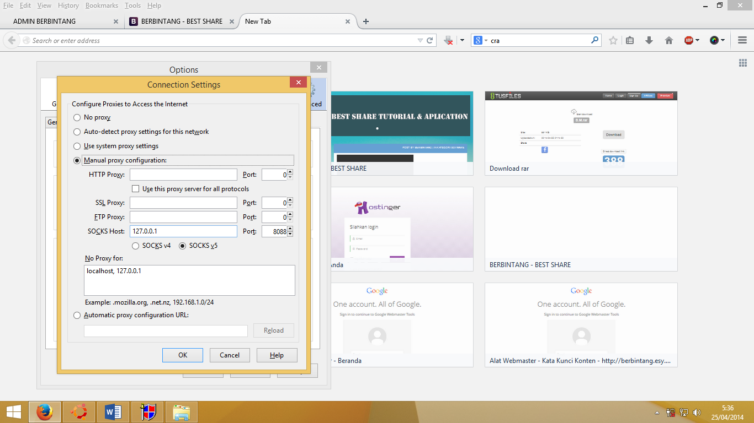Click the browser back arrow button

[12, 40]
